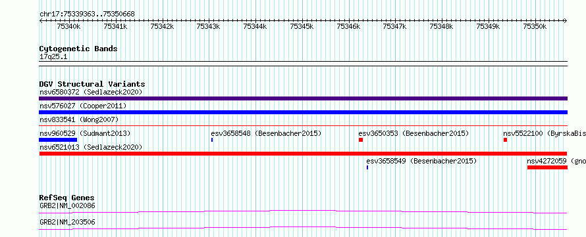Click the 75344k ruler tick label
This screenshot has width=586, height=237.
point(255,26)
